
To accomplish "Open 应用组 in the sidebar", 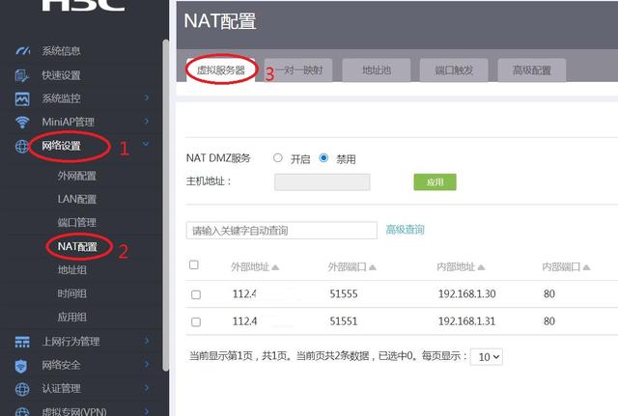I will pyautogui.click(x=72, y=317).
